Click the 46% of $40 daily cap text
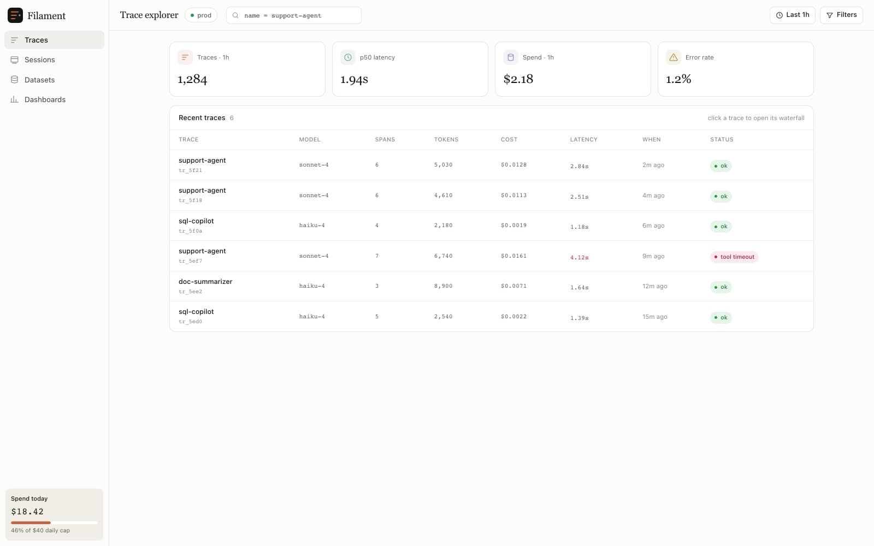Viewport: 874px width, 546px height. click(40, 531)
